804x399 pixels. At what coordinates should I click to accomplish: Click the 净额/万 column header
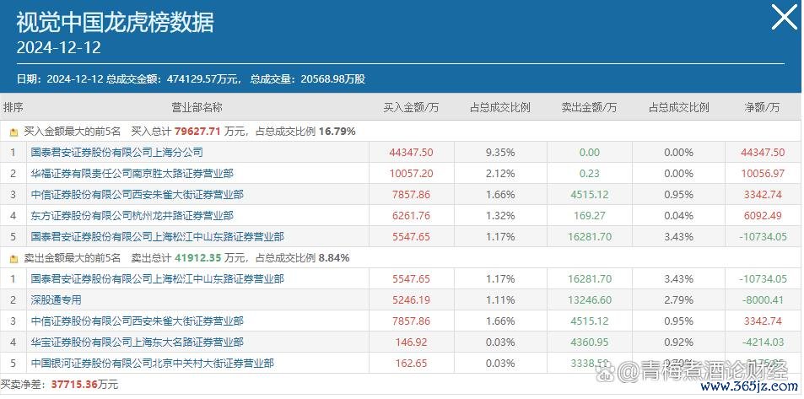pyautogui.click(x=763, y=108)
